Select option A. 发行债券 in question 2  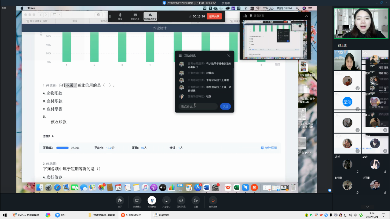pyautogui.click(x=53, y=177)
